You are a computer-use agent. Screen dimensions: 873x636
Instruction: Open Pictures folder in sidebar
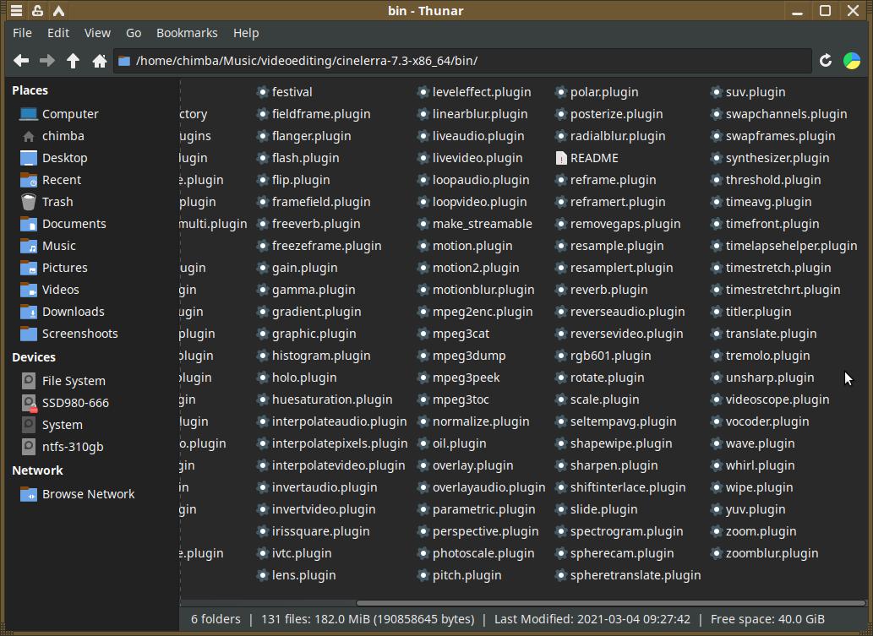pos(54,268)
